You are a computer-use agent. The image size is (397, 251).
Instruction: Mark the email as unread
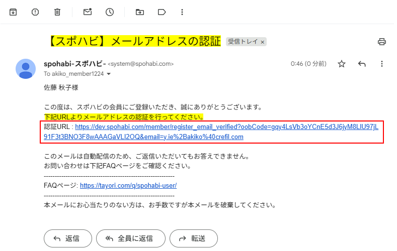(x=88, y=12)
